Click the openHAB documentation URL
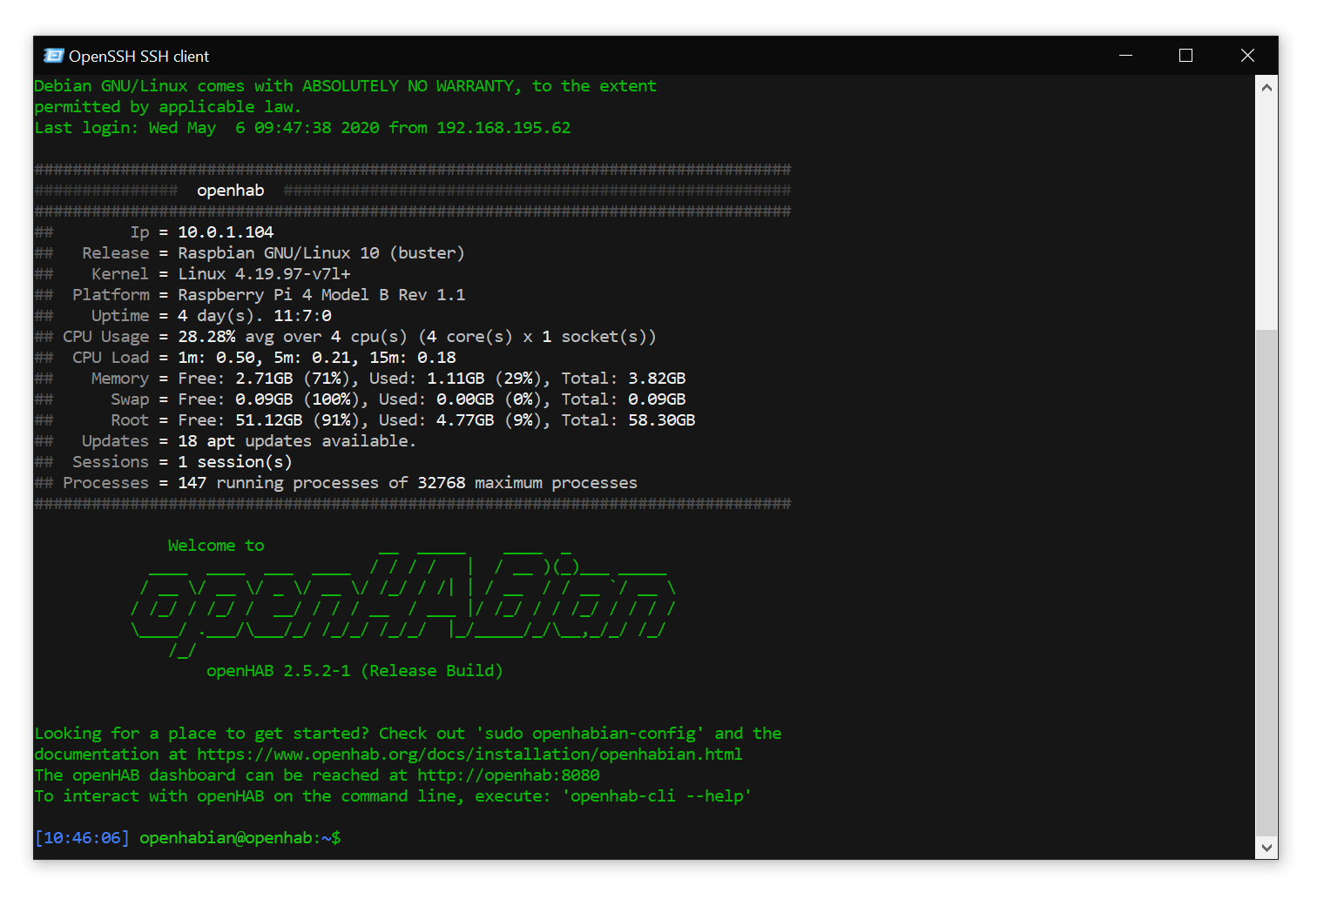The height and width of the screenshot is (899, 1317). (469, 755)
